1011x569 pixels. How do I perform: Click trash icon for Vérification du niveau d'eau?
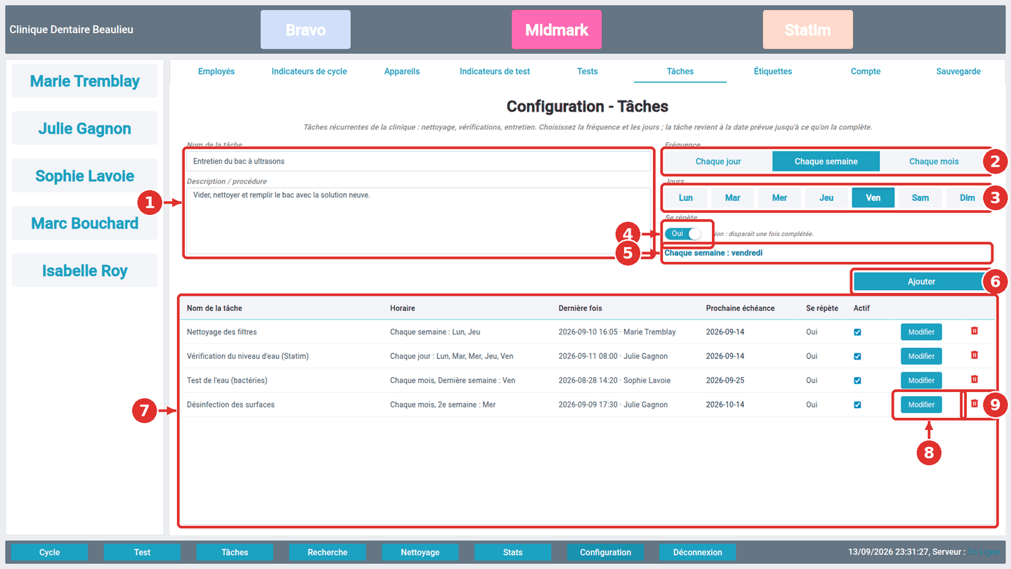(974, 355)
